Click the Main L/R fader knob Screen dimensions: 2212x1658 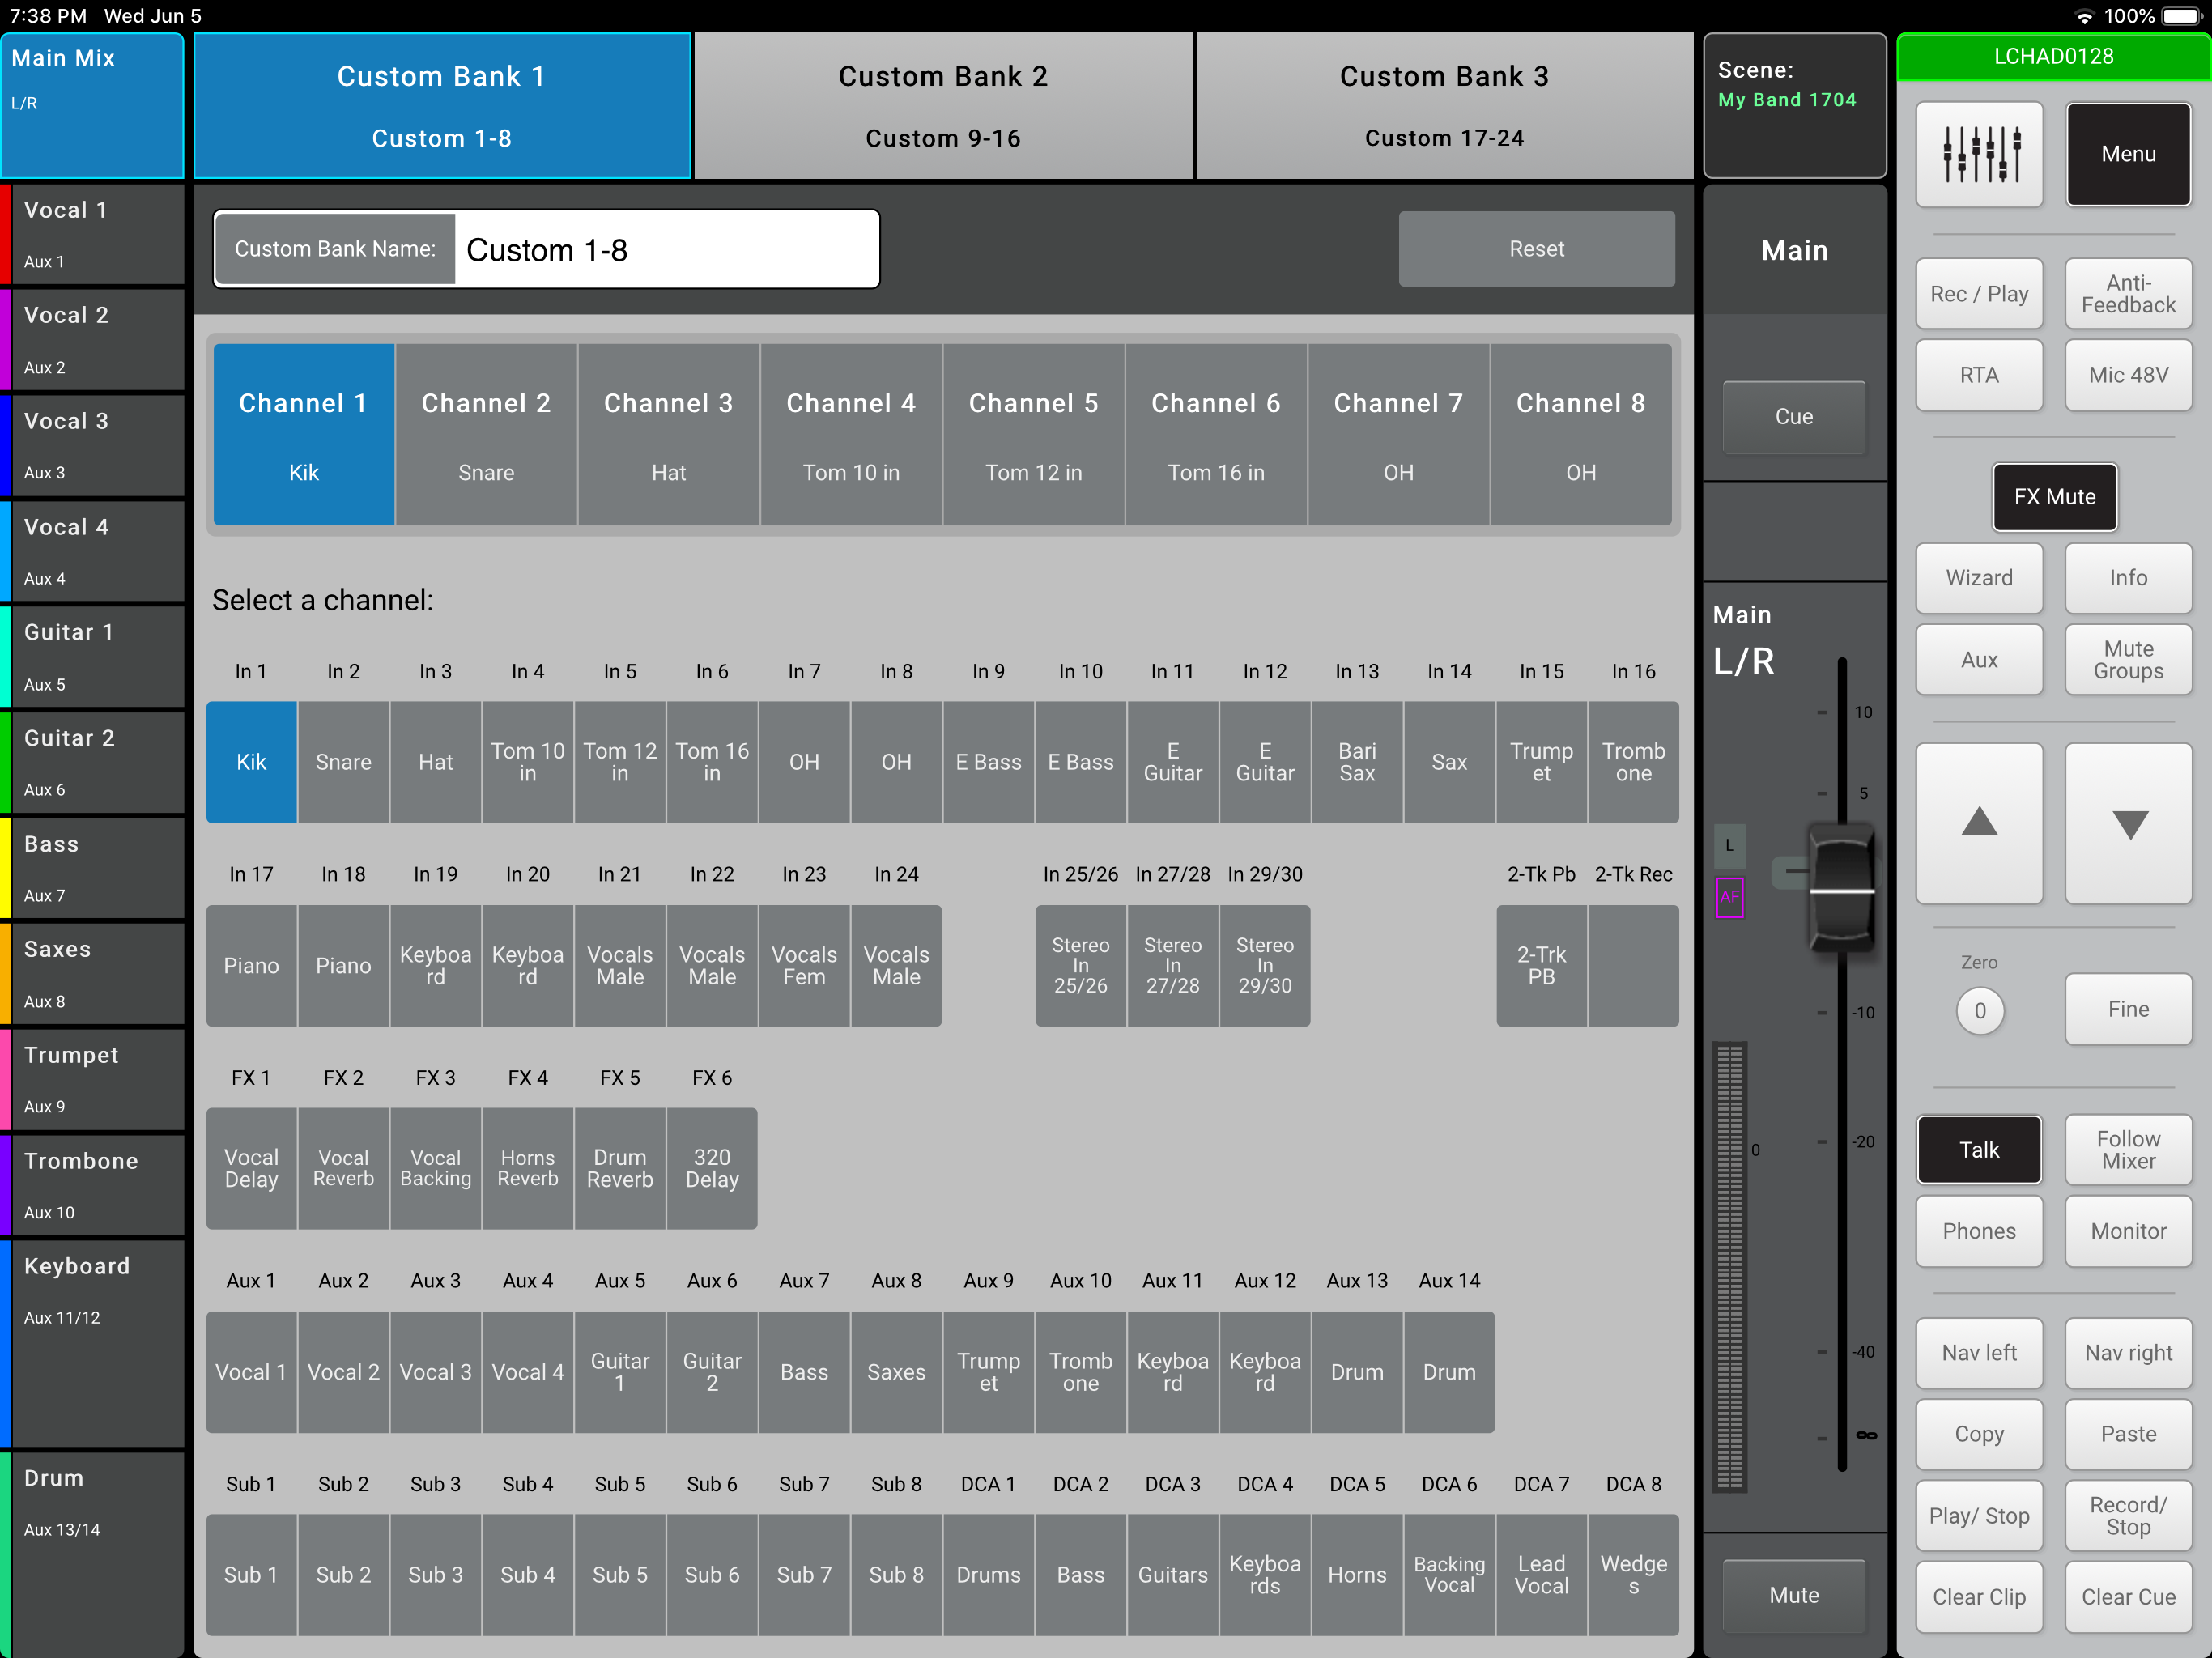(1841, 888)
